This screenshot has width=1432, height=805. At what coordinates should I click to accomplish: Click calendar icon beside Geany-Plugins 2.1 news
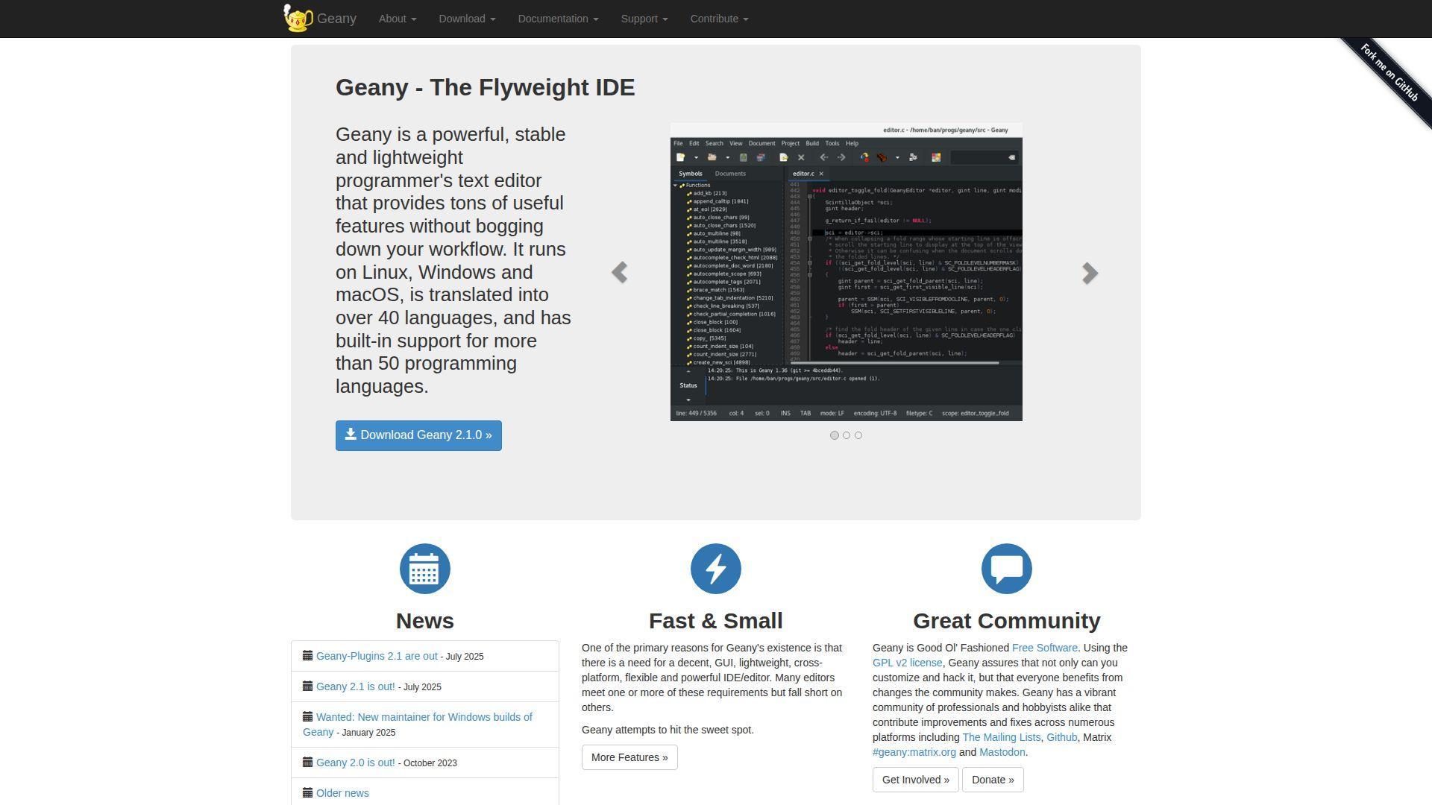307,656
